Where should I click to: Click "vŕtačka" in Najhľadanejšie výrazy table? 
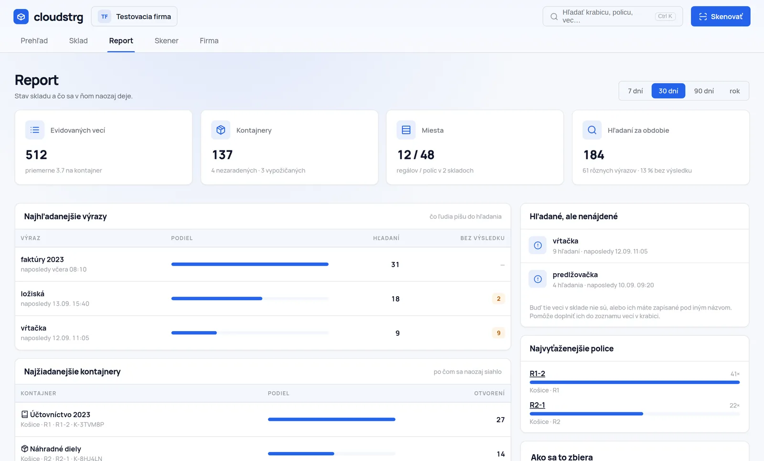click(33, 328)
